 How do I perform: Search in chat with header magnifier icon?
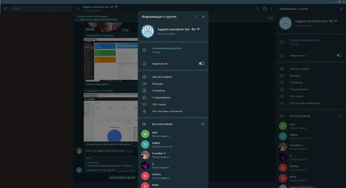tap(257, 8)
